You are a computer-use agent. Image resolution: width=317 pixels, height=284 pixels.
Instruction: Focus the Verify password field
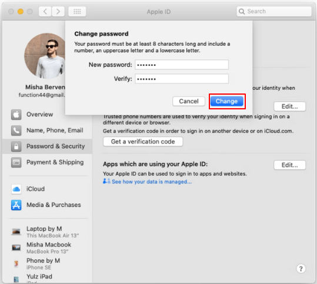pyautogui.click(x=182, y=79)
